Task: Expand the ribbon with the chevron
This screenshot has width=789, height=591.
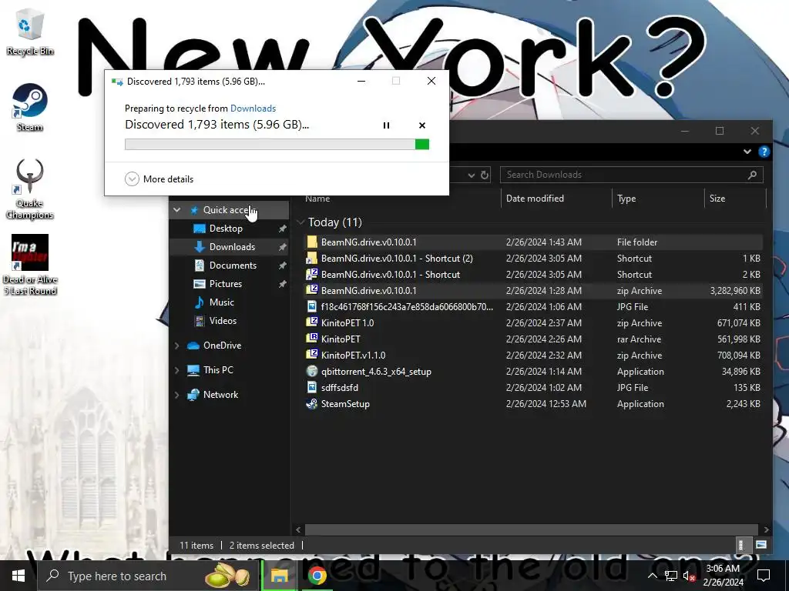Action: pos(747,152)
